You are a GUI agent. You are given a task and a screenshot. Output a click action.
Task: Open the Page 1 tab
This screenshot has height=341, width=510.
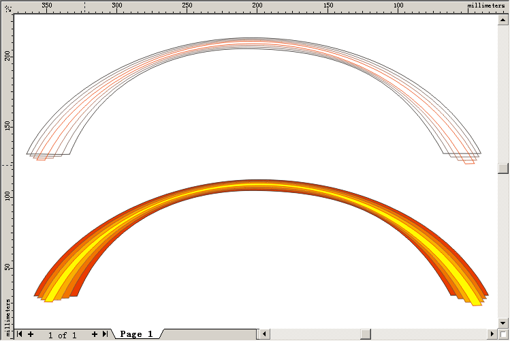137,334
